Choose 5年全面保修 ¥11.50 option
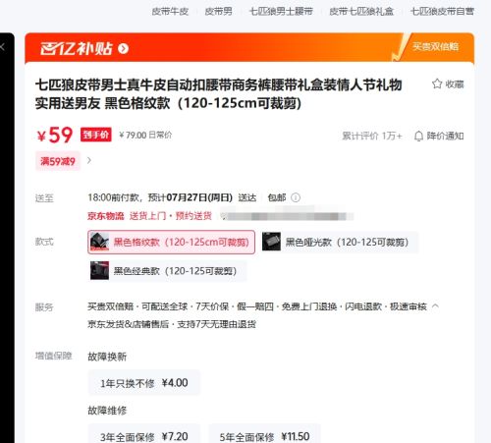491x443 pixels. pos(264,433)
